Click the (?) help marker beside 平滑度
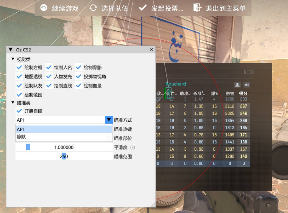 132,148
